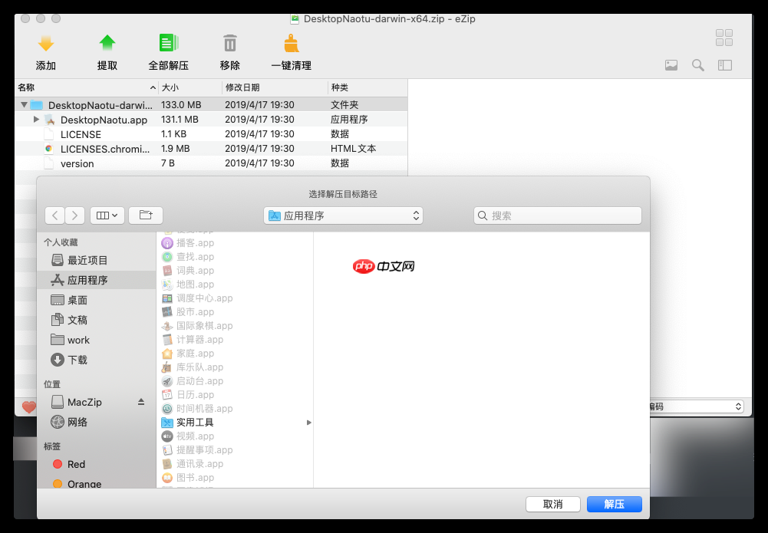768x533 pixels.
Task: Click the new folder icon in the dialog
Action: tap(145, 215)
